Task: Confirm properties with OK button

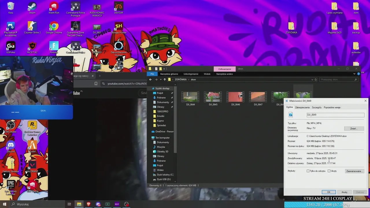Action: pos(329,192)
